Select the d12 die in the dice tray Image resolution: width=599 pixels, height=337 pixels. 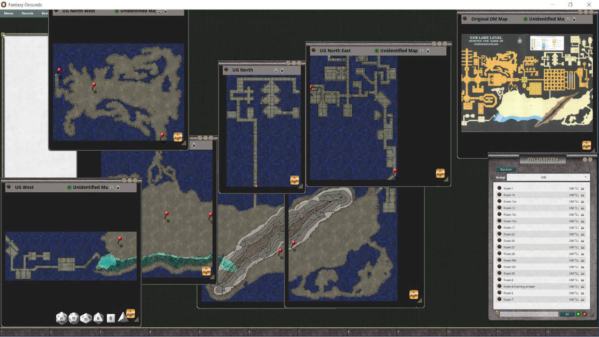pyautogui.click(x=73, y=319)
